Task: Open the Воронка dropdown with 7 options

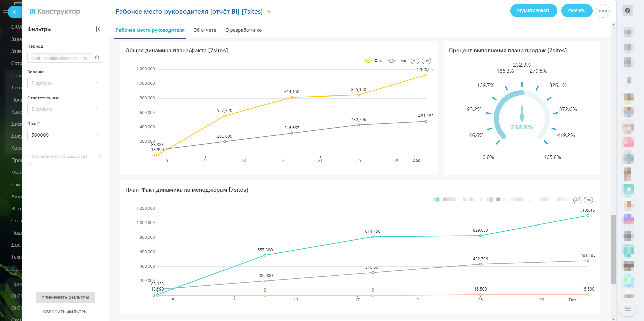Action: coord(65,83)
